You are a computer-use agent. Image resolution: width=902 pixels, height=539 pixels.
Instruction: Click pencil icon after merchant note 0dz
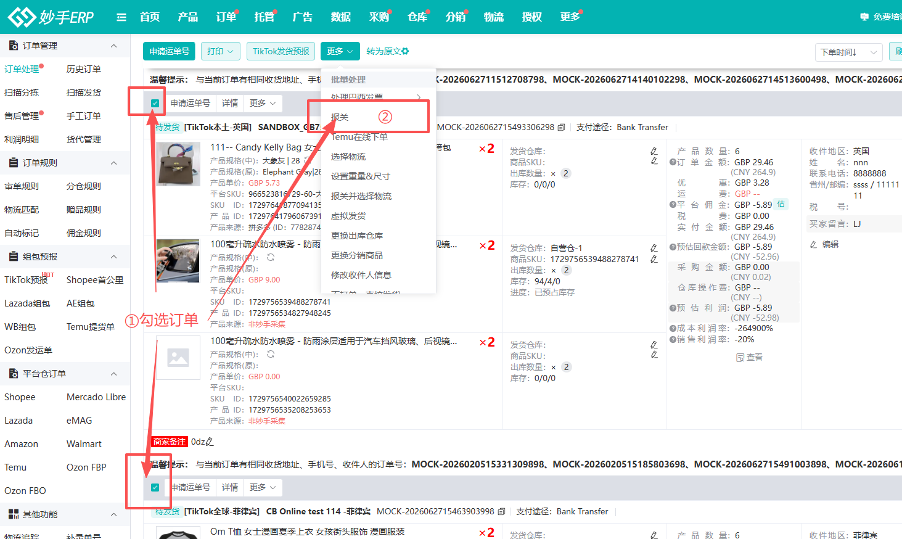tap(210, 442)
